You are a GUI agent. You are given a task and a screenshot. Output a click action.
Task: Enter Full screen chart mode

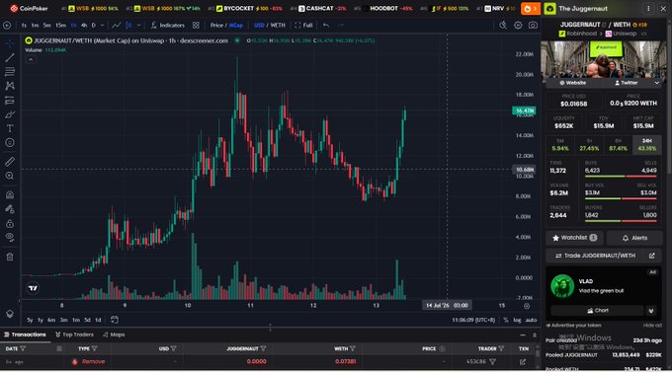pyautogui.click(x=303, y=26)
